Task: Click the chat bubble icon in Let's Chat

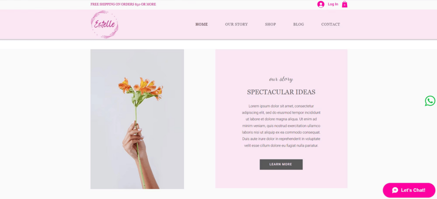Action: [x=395, y=190]
